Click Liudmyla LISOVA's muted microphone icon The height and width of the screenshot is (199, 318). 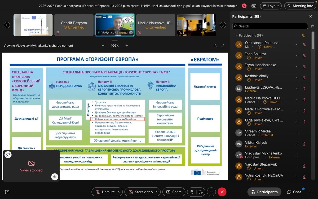pos(304,89)
